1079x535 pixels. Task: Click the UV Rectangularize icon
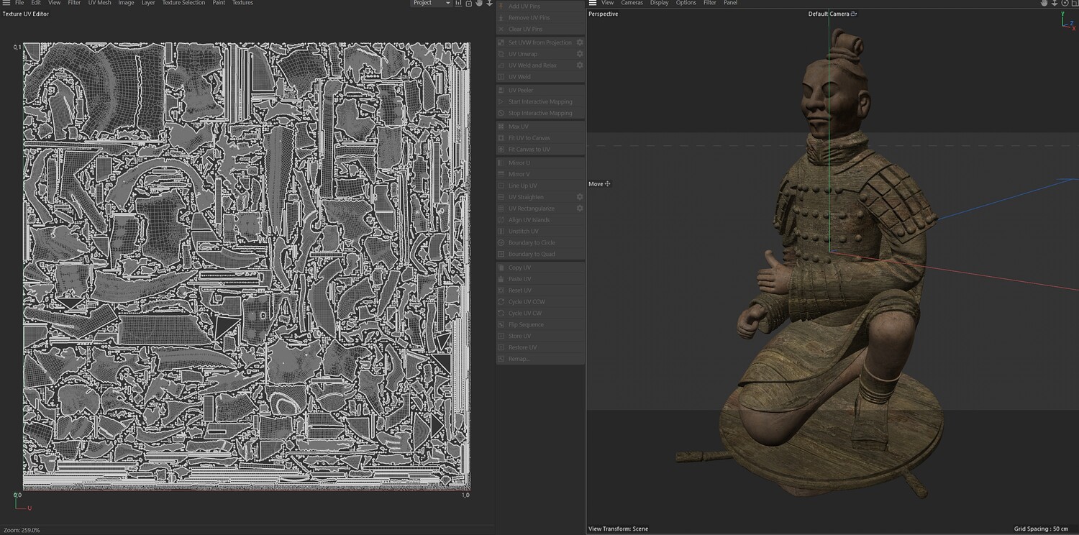[501, 209]
